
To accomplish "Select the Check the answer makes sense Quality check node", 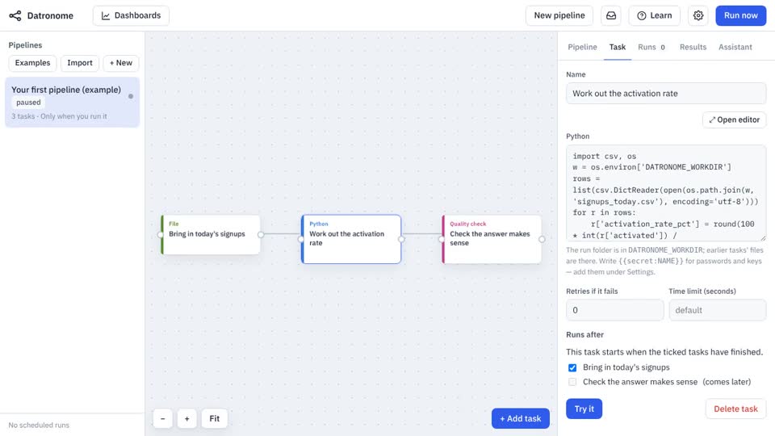I will [x=492, y=239].
